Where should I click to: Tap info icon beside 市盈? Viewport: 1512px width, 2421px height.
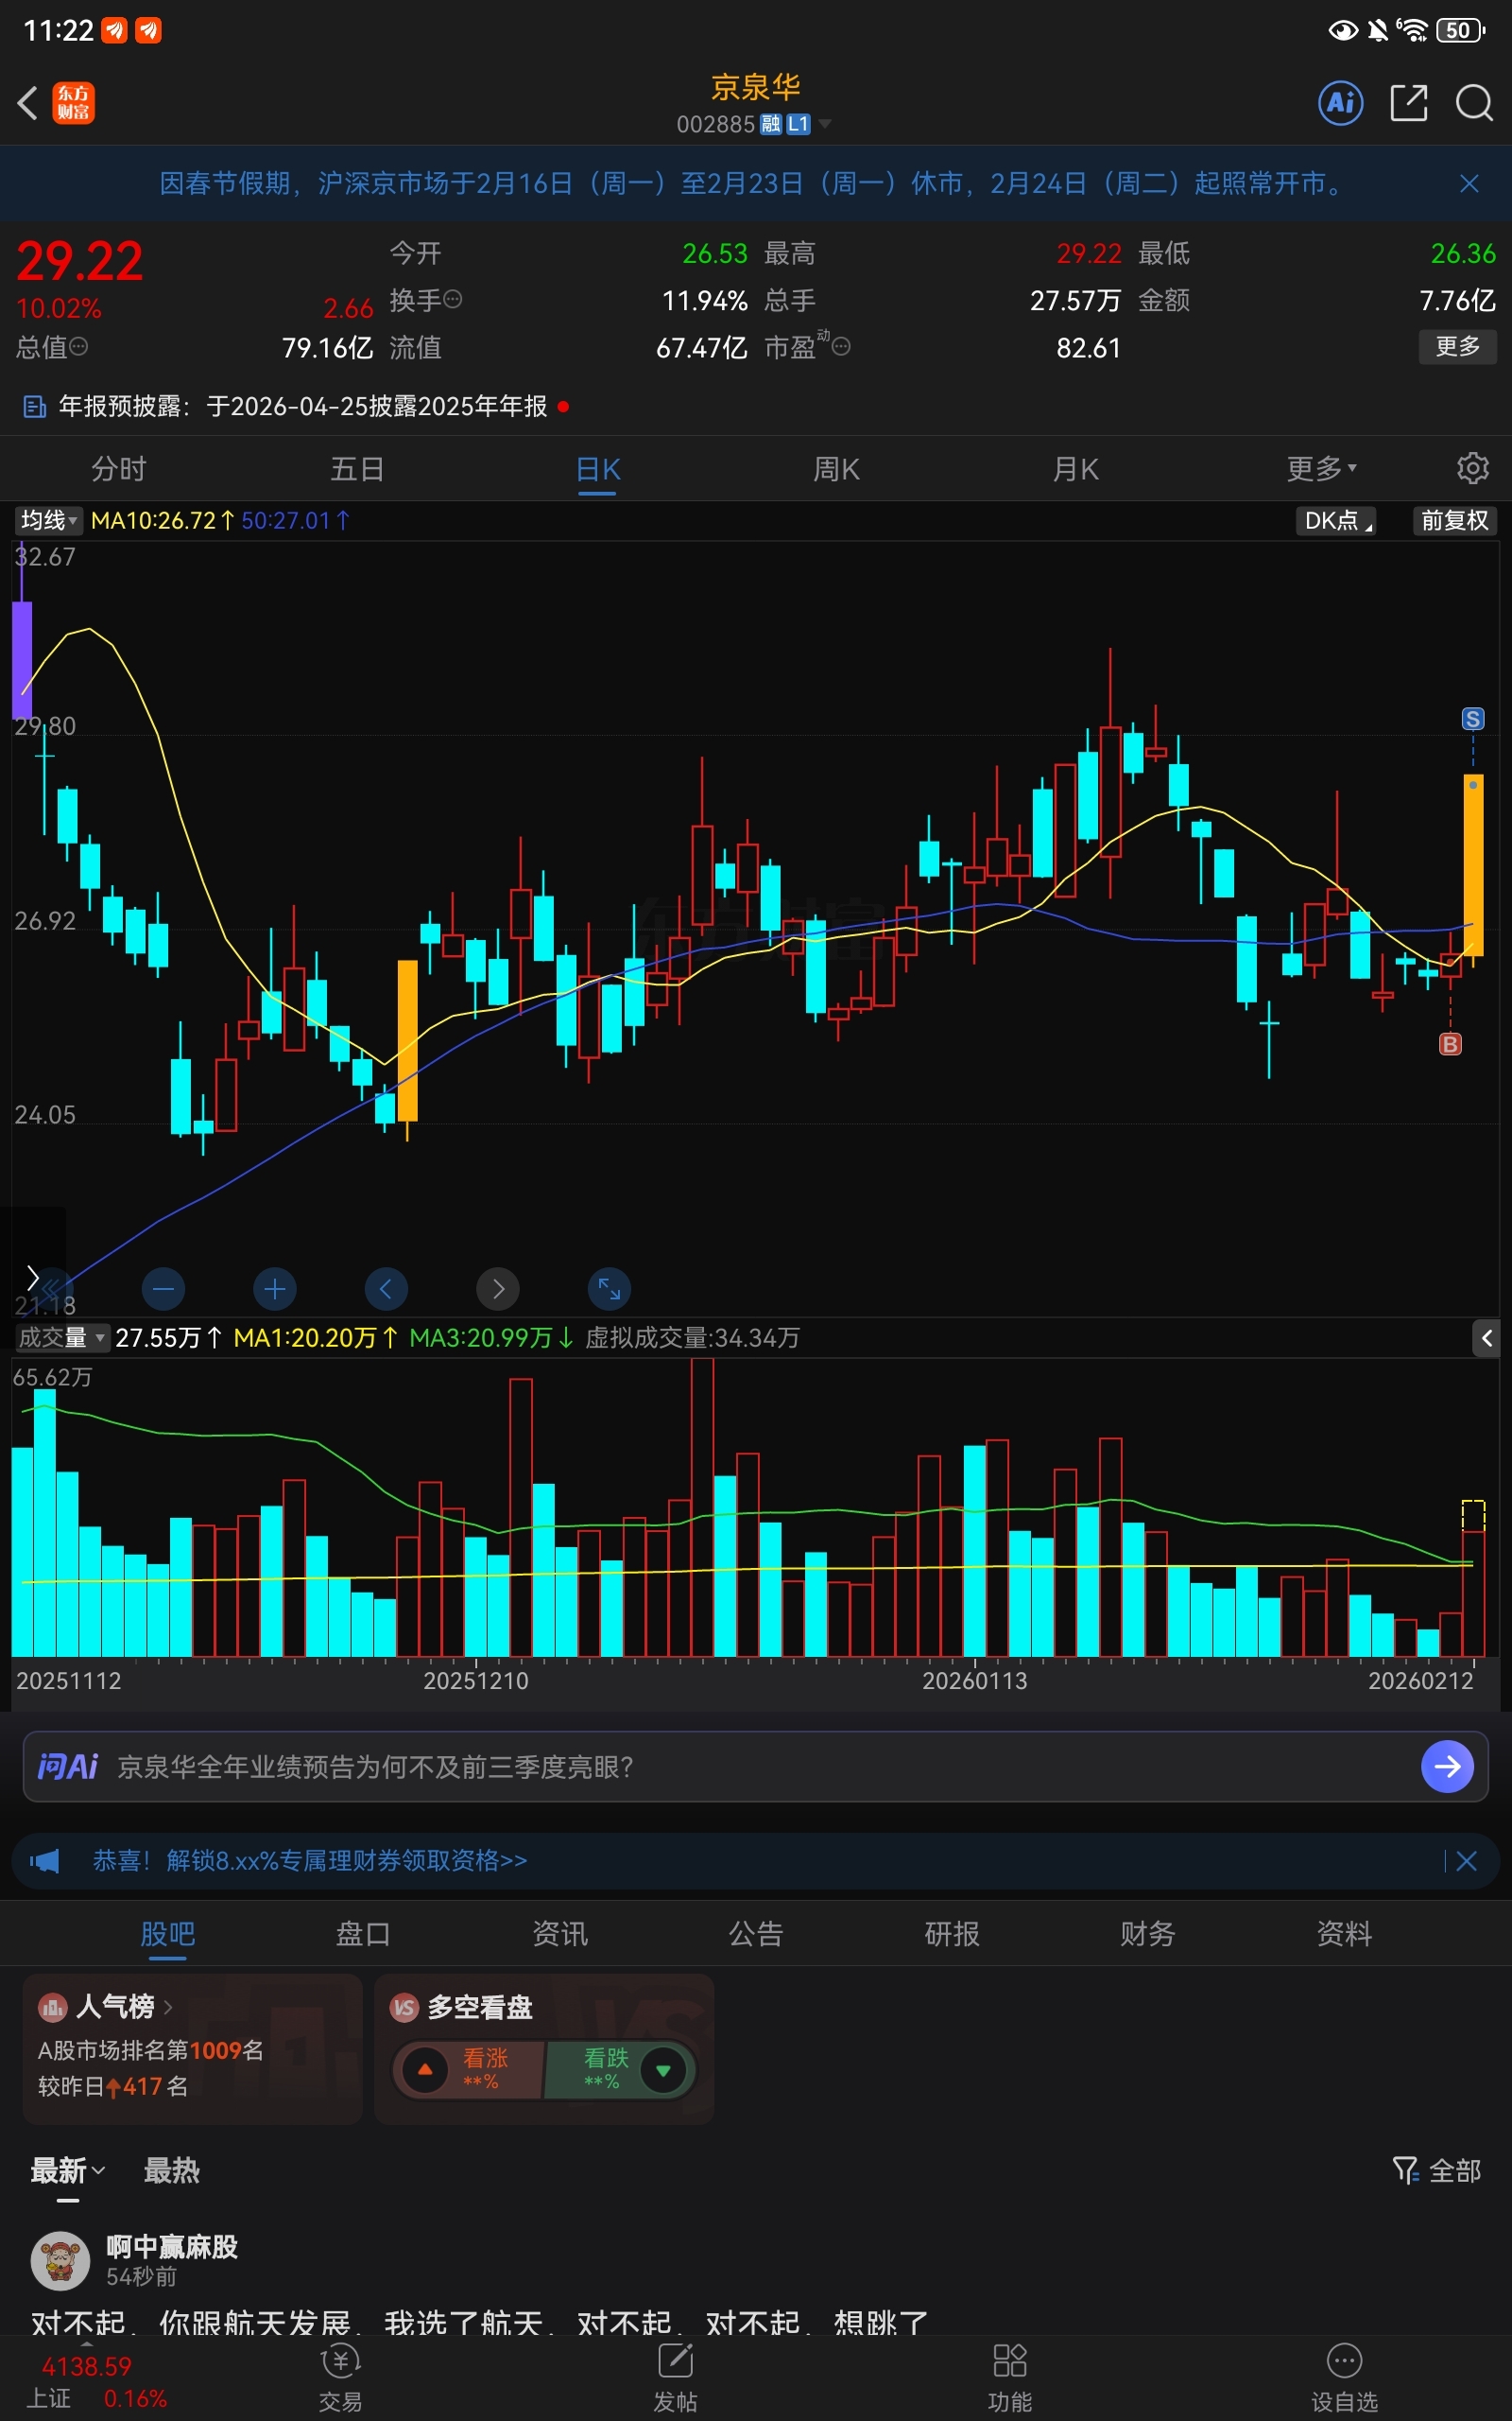[842, 346]
